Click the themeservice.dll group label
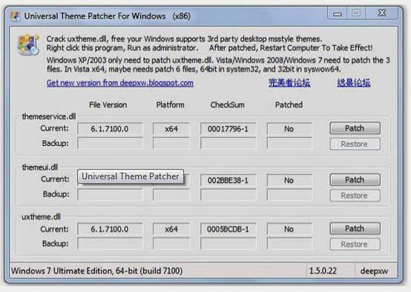Viewport: 411px width, 292px height. click(x=49, y=116)
